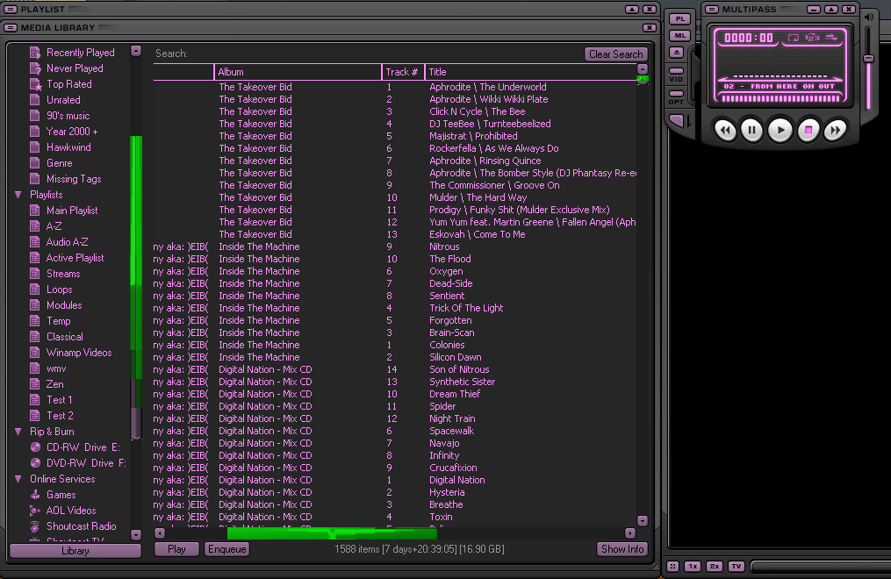Viewport: 891px width, 579px height.
Task: Collapse the Online Services tree node
Action: (18, 479)
